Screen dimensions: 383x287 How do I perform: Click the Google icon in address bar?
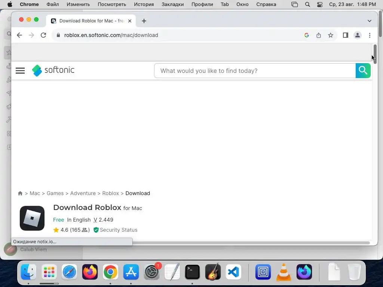click(307, 35)
